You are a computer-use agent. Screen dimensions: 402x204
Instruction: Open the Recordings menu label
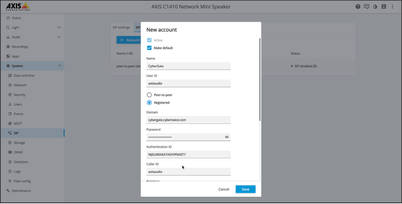tap(20, 47)
